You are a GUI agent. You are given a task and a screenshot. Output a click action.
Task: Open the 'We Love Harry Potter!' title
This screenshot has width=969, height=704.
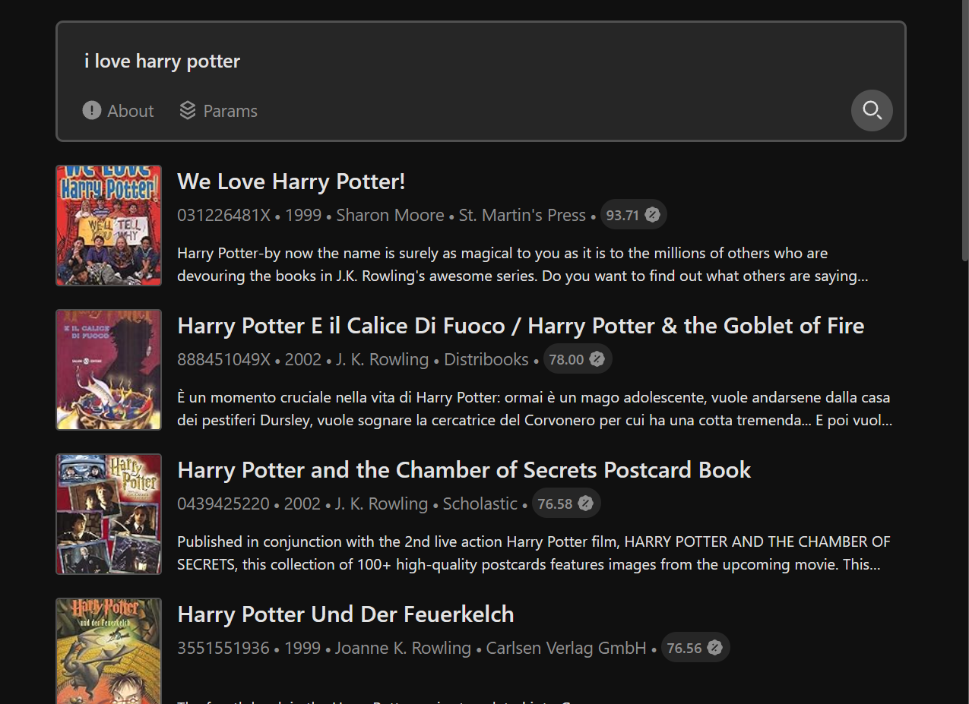pos(291,182)
